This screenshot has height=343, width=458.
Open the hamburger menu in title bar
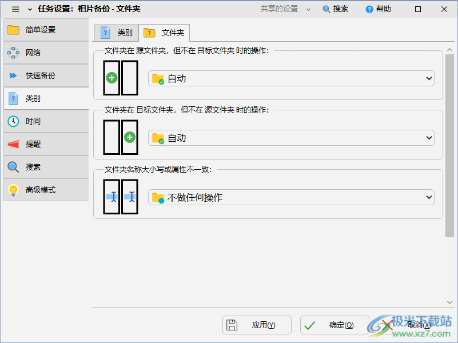[x=15, y=9]
